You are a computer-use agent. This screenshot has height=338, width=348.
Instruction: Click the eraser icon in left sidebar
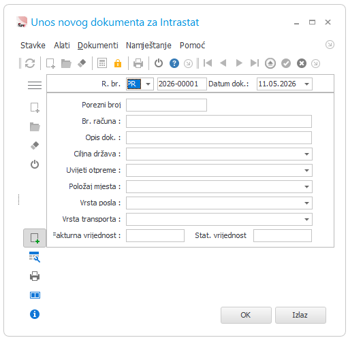(35, 146)
